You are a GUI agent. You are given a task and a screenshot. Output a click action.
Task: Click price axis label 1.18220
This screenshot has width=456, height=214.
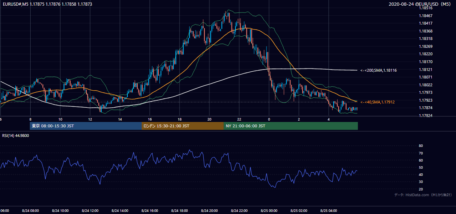click(426, 54)
